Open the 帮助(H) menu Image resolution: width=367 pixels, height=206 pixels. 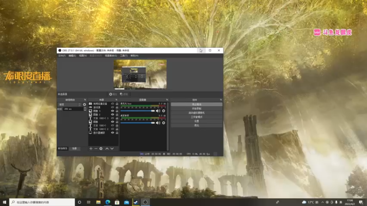[134, 56]
